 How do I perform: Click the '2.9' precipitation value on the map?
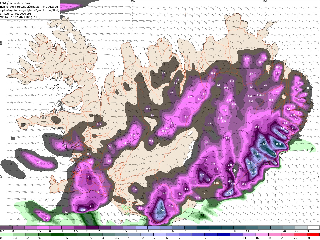coord(230,165)
